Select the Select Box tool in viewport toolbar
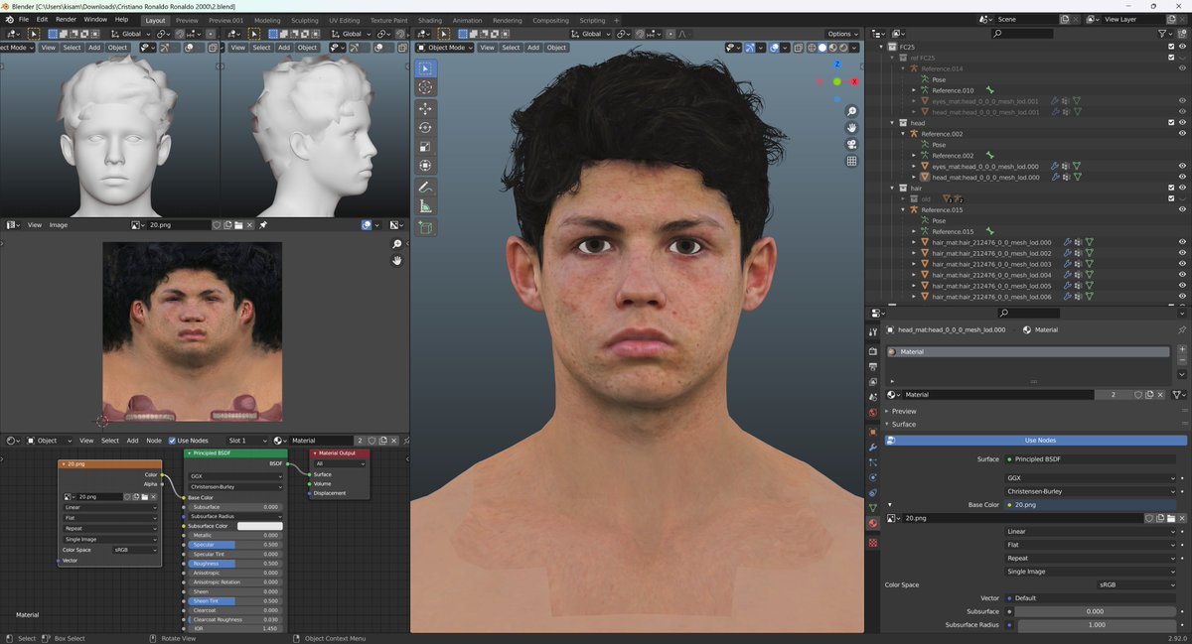Screen dimensions: 1192x644 coord(425,68)
